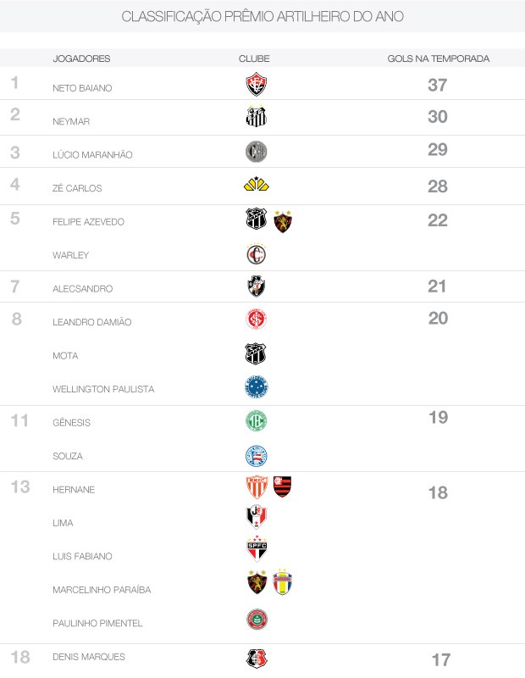Click the player name Lúcio Maranhão
Screen dimensions: 525x678
pyautogui.click(x=92, y=155)
